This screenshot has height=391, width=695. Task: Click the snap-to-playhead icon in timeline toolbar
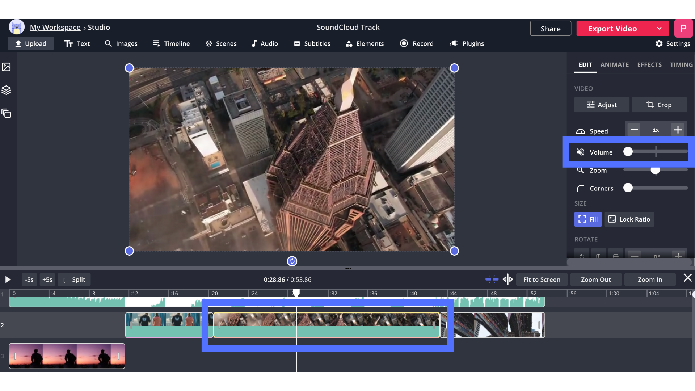point(492,279)
